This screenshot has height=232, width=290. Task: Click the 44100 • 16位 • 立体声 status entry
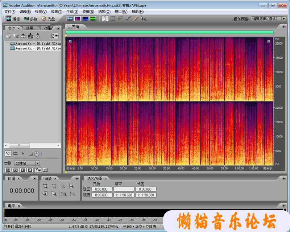coord(140,227)
